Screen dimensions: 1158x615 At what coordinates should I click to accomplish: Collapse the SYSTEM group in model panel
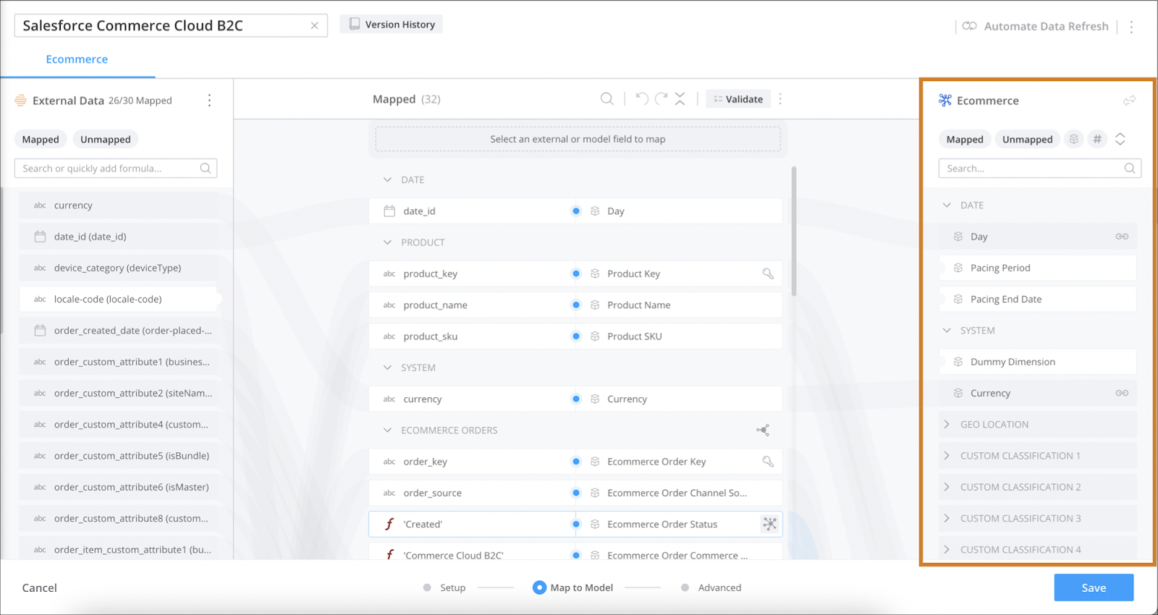pos(947,331)
